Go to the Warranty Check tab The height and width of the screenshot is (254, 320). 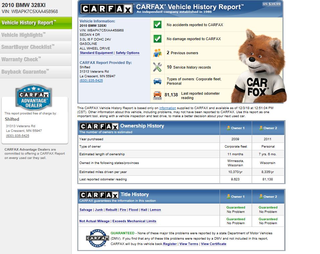click(36, 60)
